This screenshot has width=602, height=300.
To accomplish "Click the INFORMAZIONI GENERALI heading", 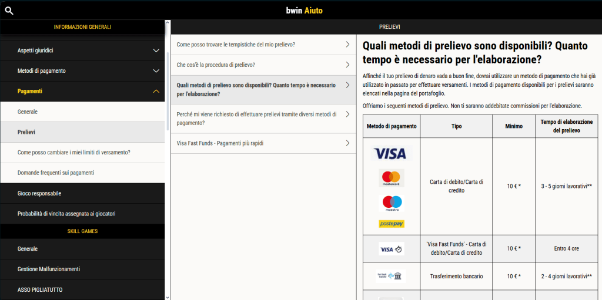I will pos(82,27).
